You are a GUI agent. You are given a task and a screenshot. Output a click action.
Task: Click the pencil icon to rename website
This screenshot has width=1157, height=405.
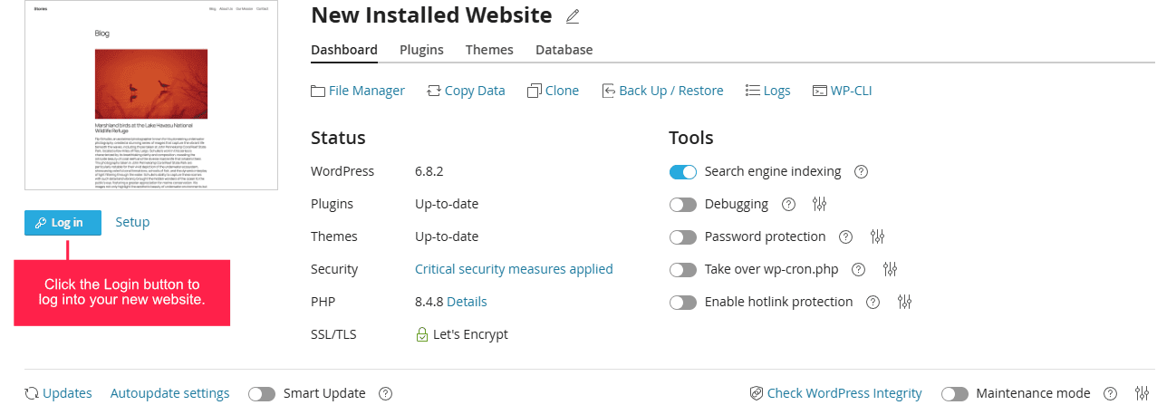[x=572, y=16]
